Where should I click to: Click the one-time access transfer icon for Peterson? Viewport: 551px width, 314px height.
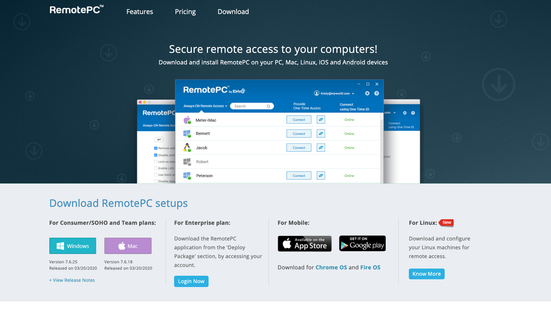point(320,176)
